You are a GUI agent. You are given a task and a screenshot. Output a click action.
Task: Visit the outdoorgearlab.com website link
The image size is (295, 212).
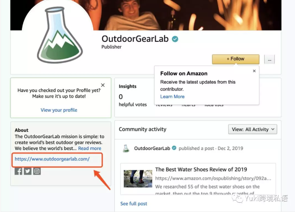[x=52, y=159]
